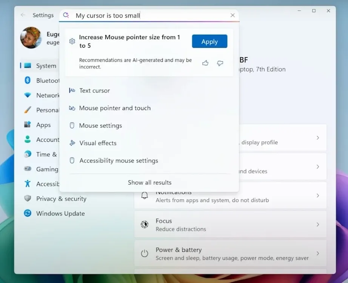This screenshot has height=283, width=348.
Task: Click Show all results
Action: (149, 182)
